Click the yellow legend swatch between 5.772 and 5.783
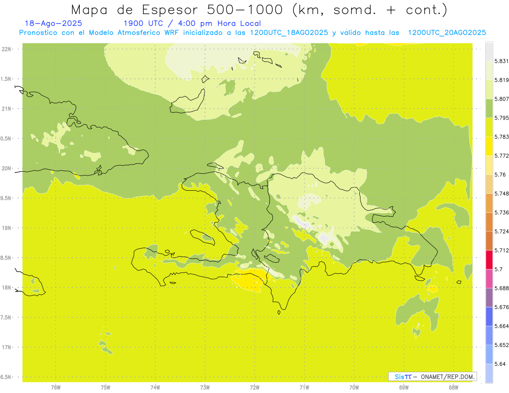This screenshot has width=509, height=393. 489,146
